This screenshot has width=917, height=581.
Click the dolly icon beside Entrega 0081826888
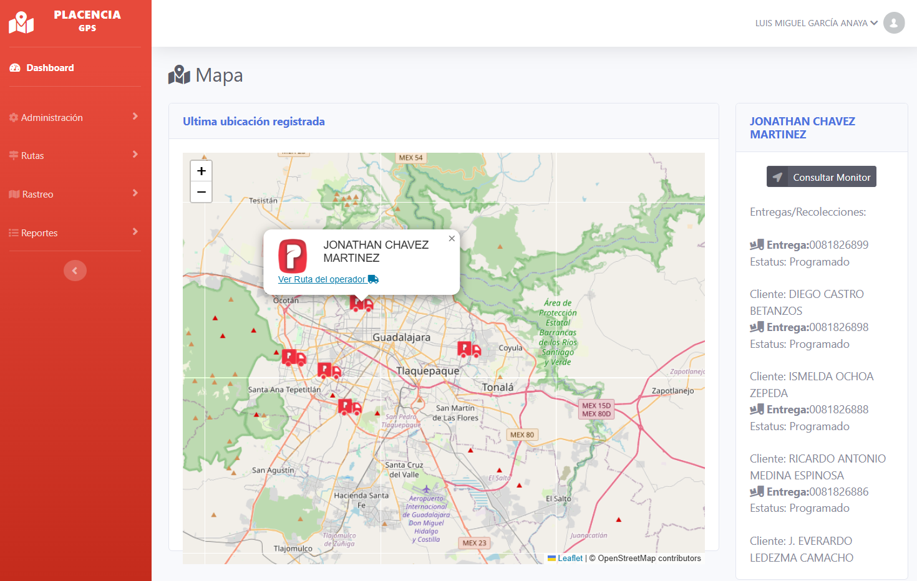click(757, 409)
